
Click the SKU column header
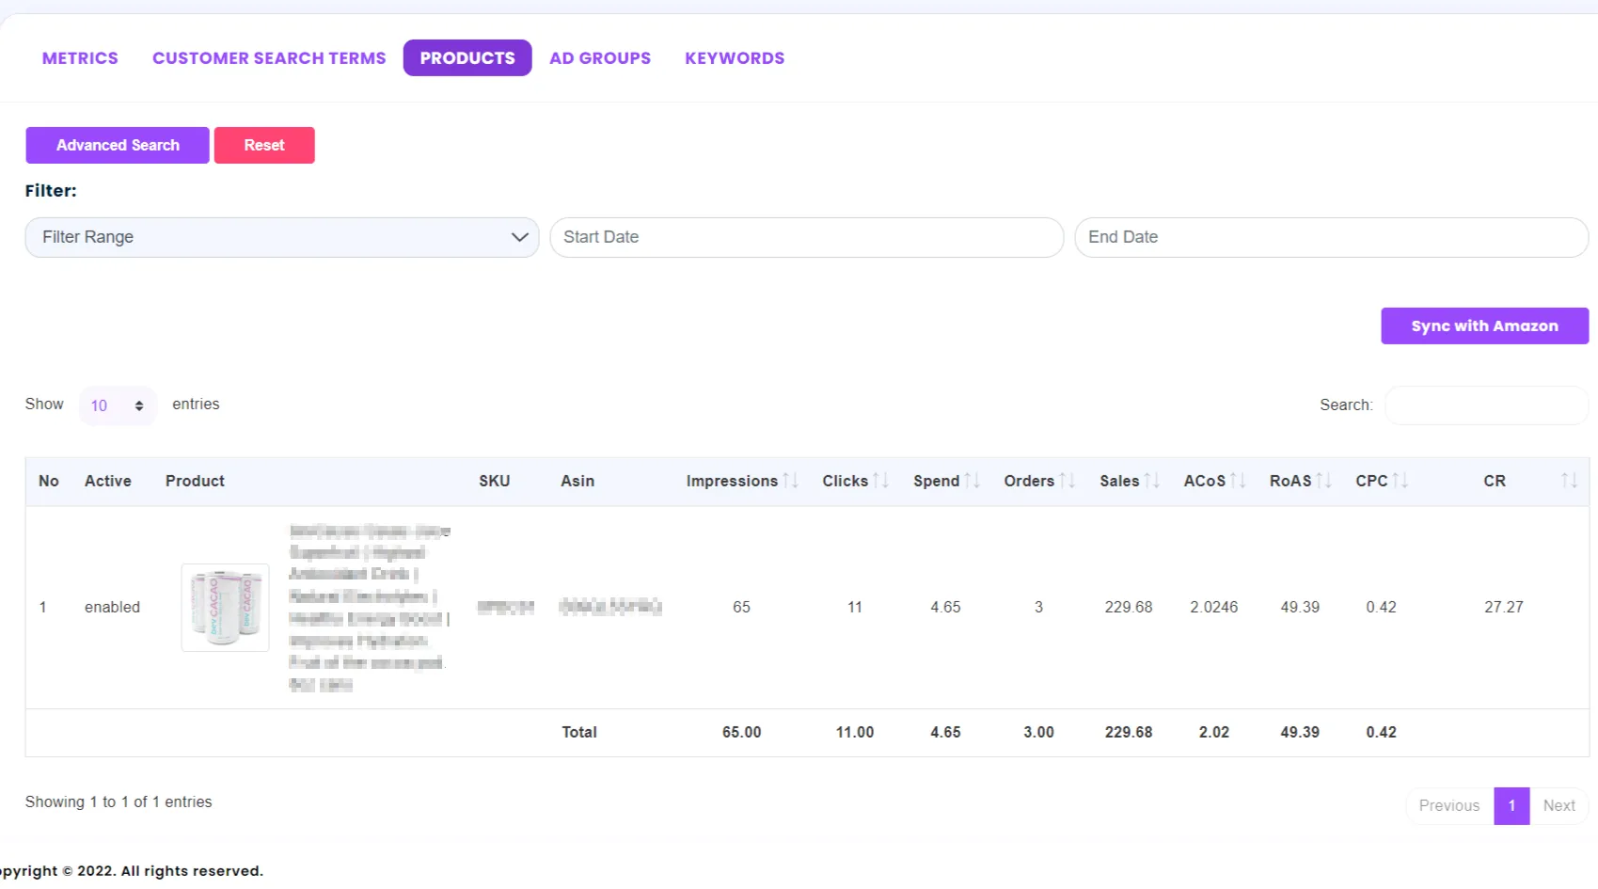tap(494, 482)
